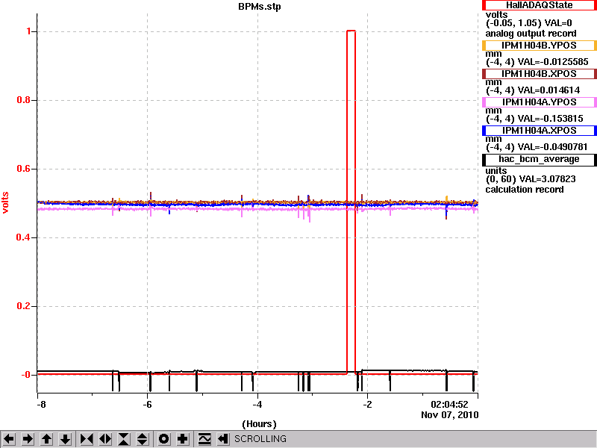Click the top of the red HallADAQState pulse
597x448 pixels.
coord(351,31)
